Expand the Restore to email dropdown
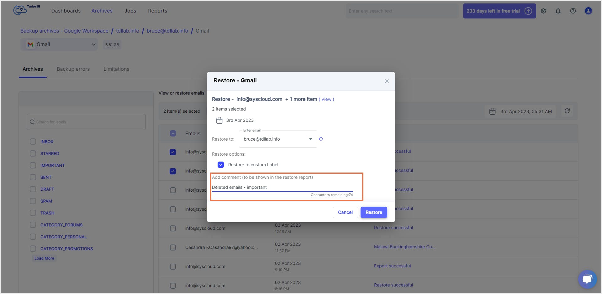The width and height of the screenshot is (602, 294). [x=311, y=139]
